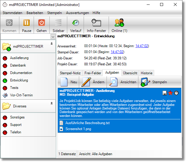This screenshot has height=162, width=186.
Task: Switch to the Übersicht tab
Action: click(x=130, y=73)
